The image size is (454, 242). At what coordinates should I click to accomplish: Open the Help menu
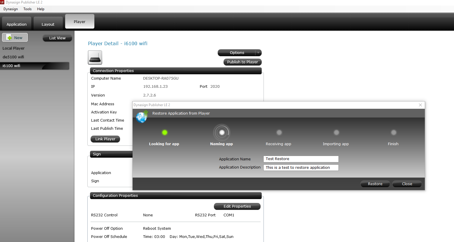(41, 9)
